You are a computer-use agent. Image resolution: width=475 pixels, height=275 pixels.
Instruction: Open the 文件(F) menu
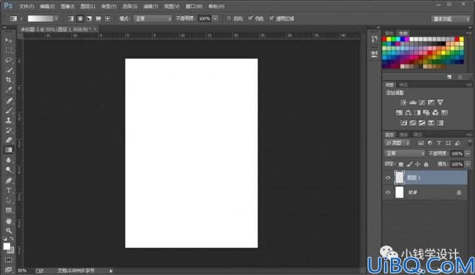click(26, 6)
